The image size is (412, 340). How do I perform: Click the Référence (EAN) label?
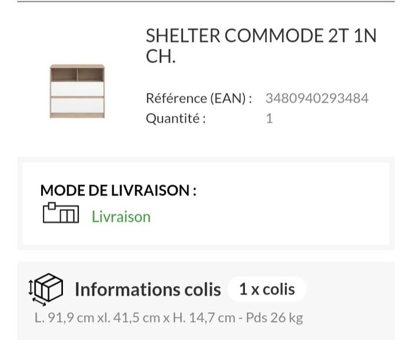pos(198,98)
